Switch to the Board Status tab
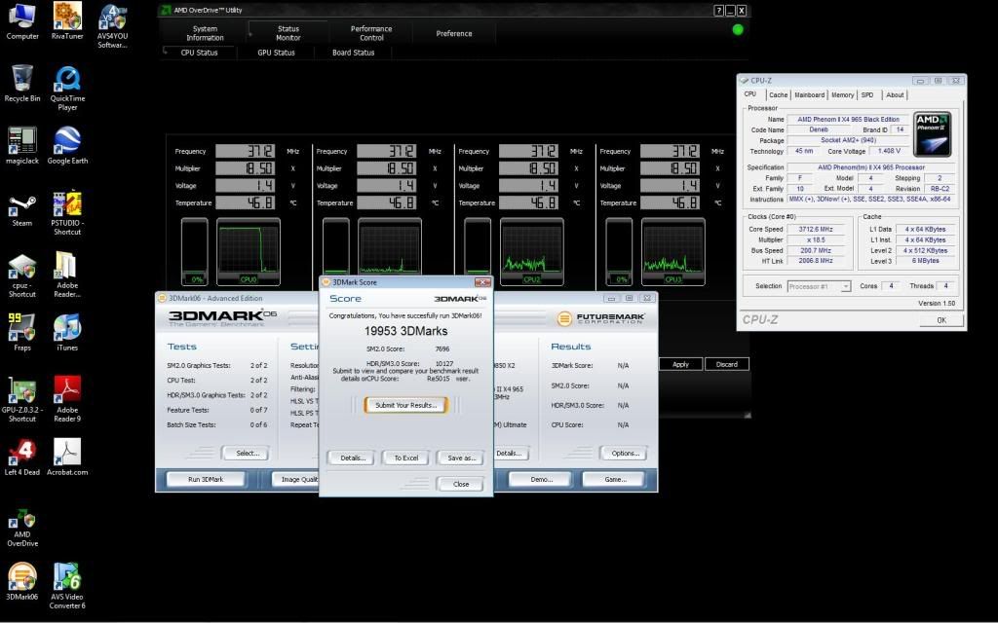Image resolution: width=998 pixels, height=623 pixels. click(353, 53)
